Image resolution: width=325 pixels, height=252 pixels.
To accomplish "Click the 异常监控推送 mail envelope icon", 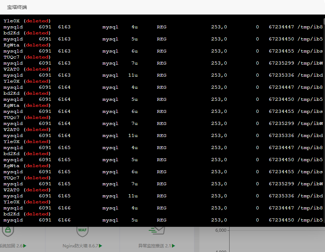I will [x=157, y=230].
